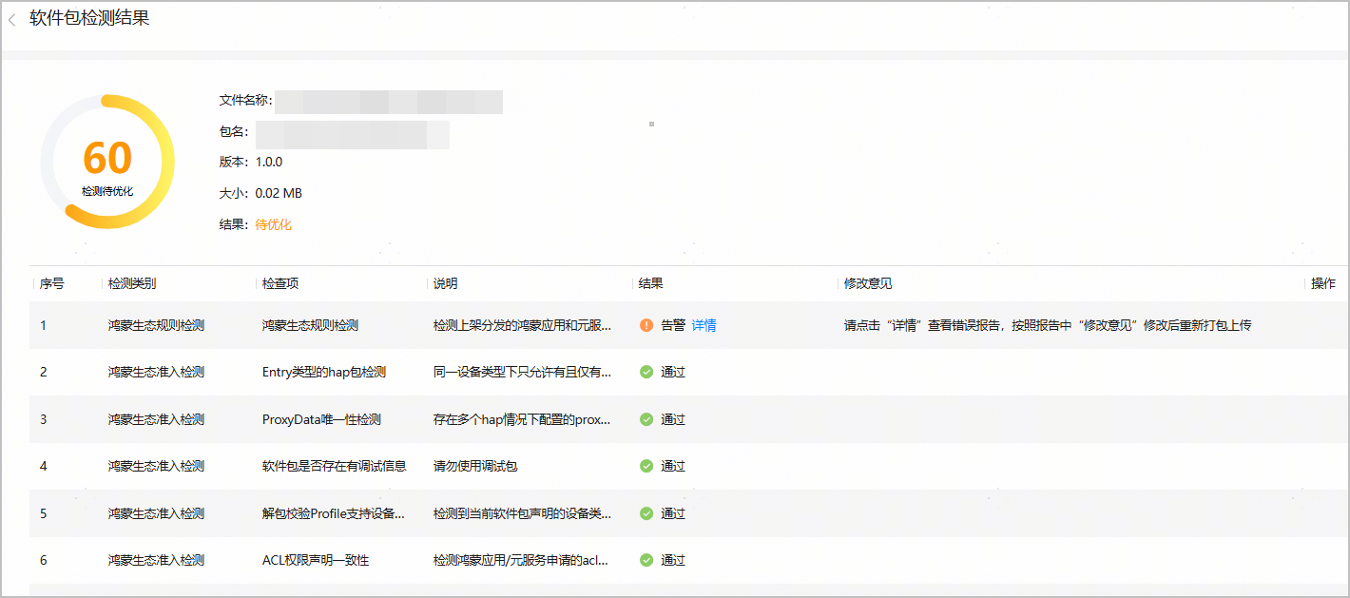Screen dimensions: 1350x598
Task: Click the 请勿使用调试包 description text
Action: coord(475,466)
